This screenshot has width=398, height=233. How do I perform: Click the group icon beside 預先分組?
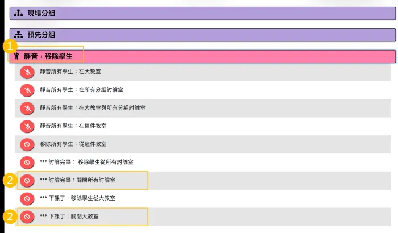pos(18,35)
